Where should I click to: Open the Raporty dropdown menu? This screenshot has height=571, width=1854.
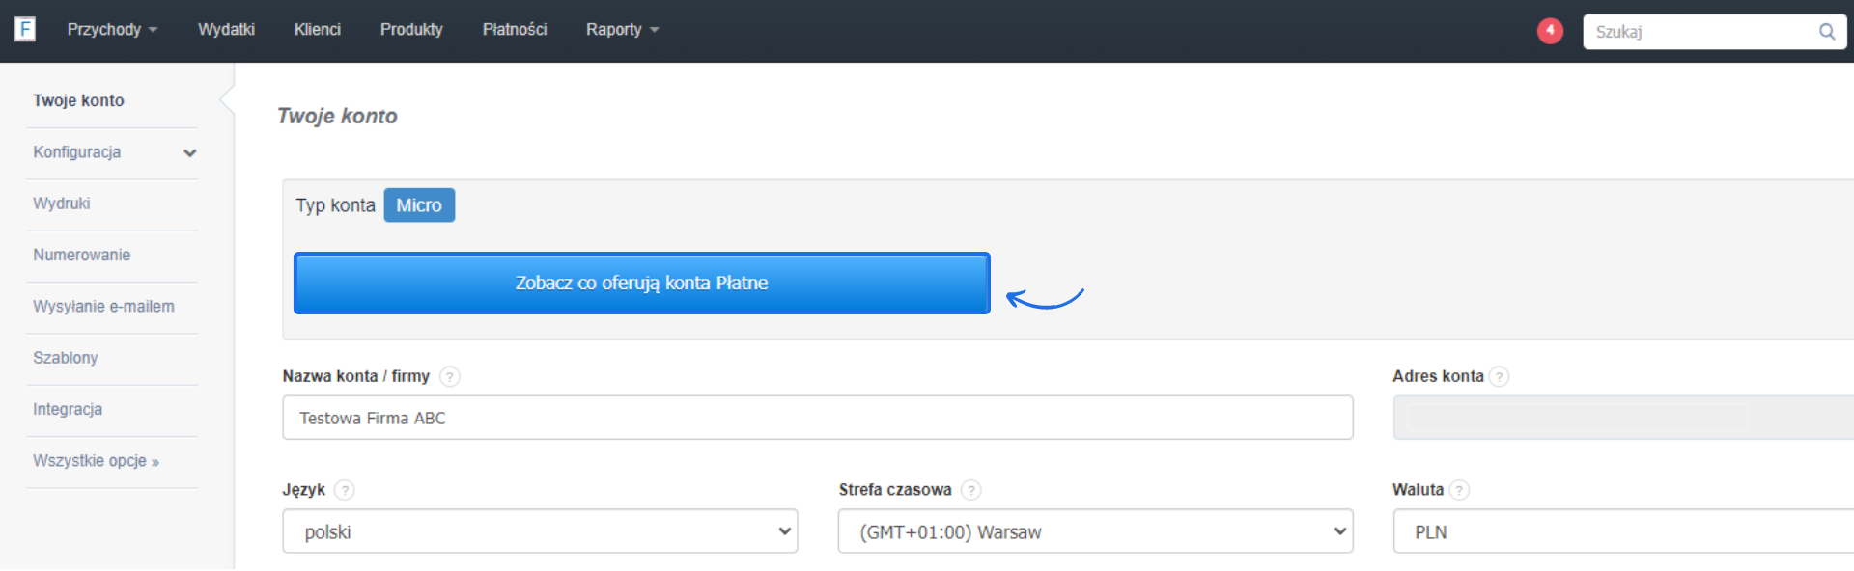point(622,30)
